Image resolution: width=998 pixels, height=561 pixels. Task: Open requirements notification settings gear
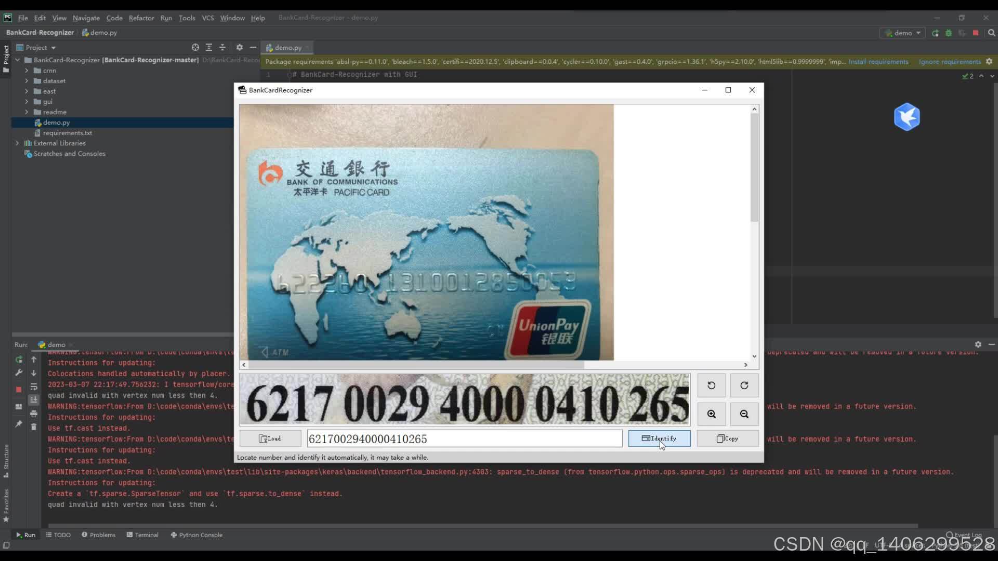(x=989, y=62)
